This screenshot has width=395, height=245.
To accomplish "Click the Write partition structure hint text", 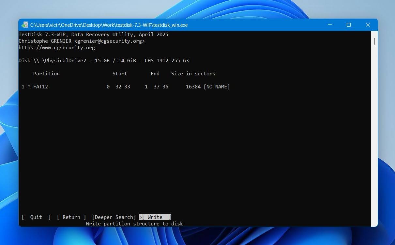I will coord(134,224).
